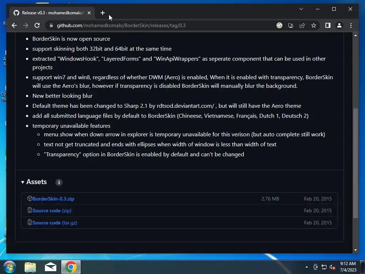Click the muted volume tray icon
The image size is (365, 274).
(x=333, y=267)
